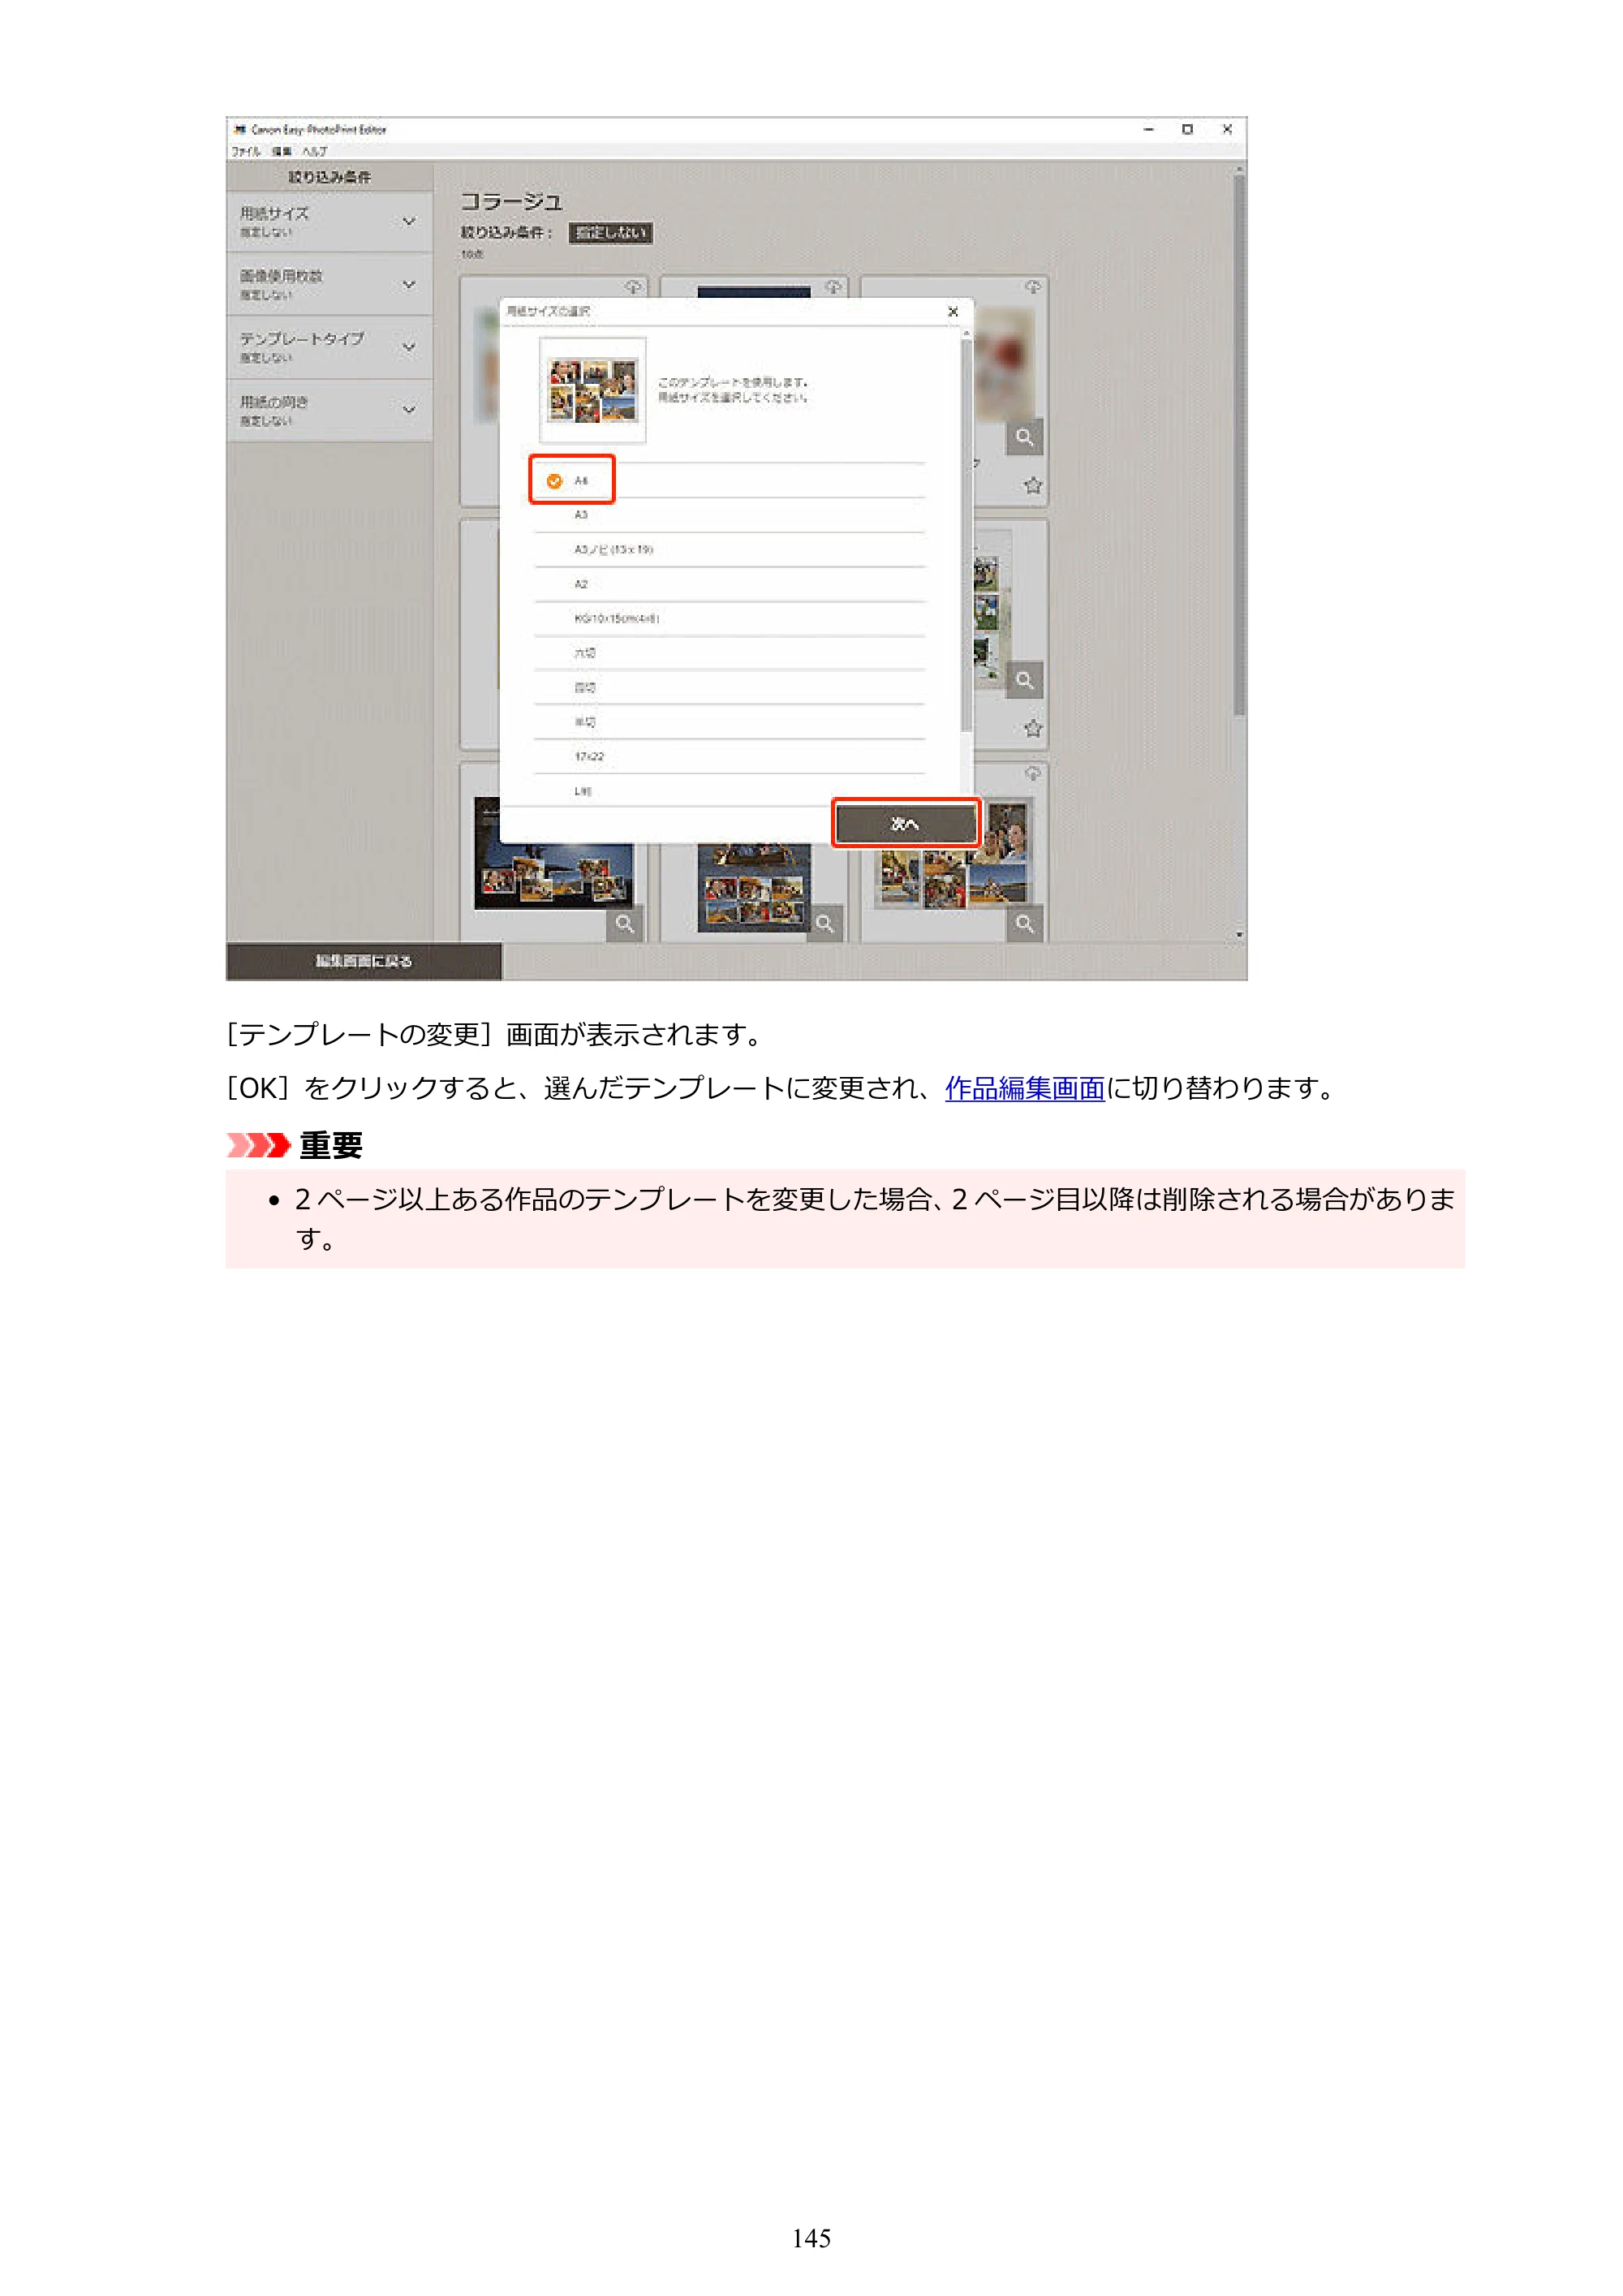Image resolution: width=1623 pixels, height=2296 pixels.
Task: Zoom into the bottom-right collage template via magnifier
Action: click(x=1025, y=924)
